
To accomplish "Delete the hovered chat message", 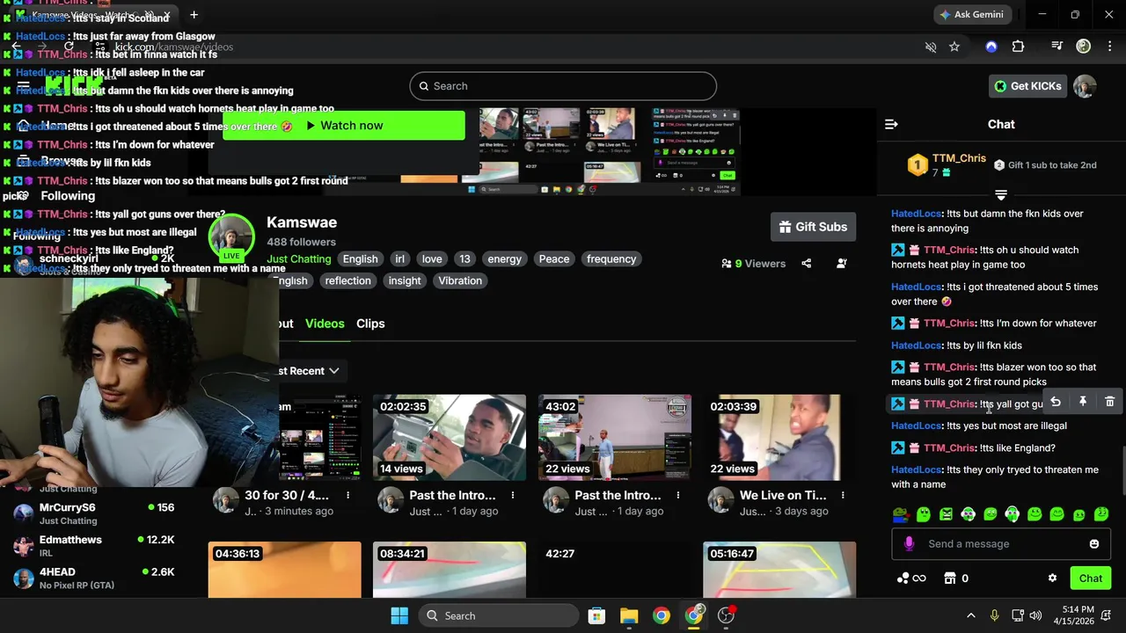I will [x=1109, y=402].
